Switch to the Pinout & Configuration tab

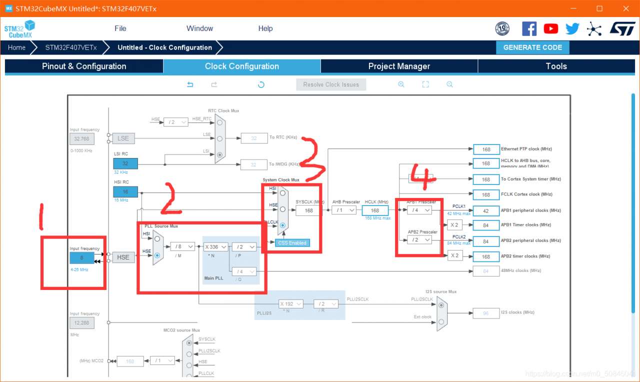[84, 66]
